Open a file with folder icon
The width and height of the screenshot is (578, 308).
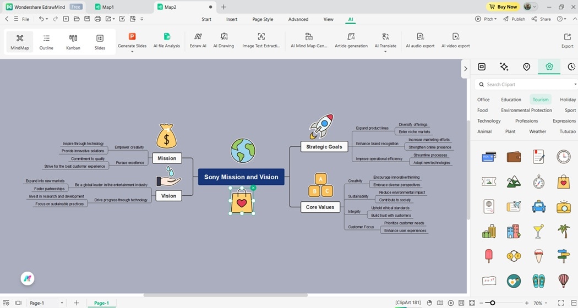(x=77, y=19)
